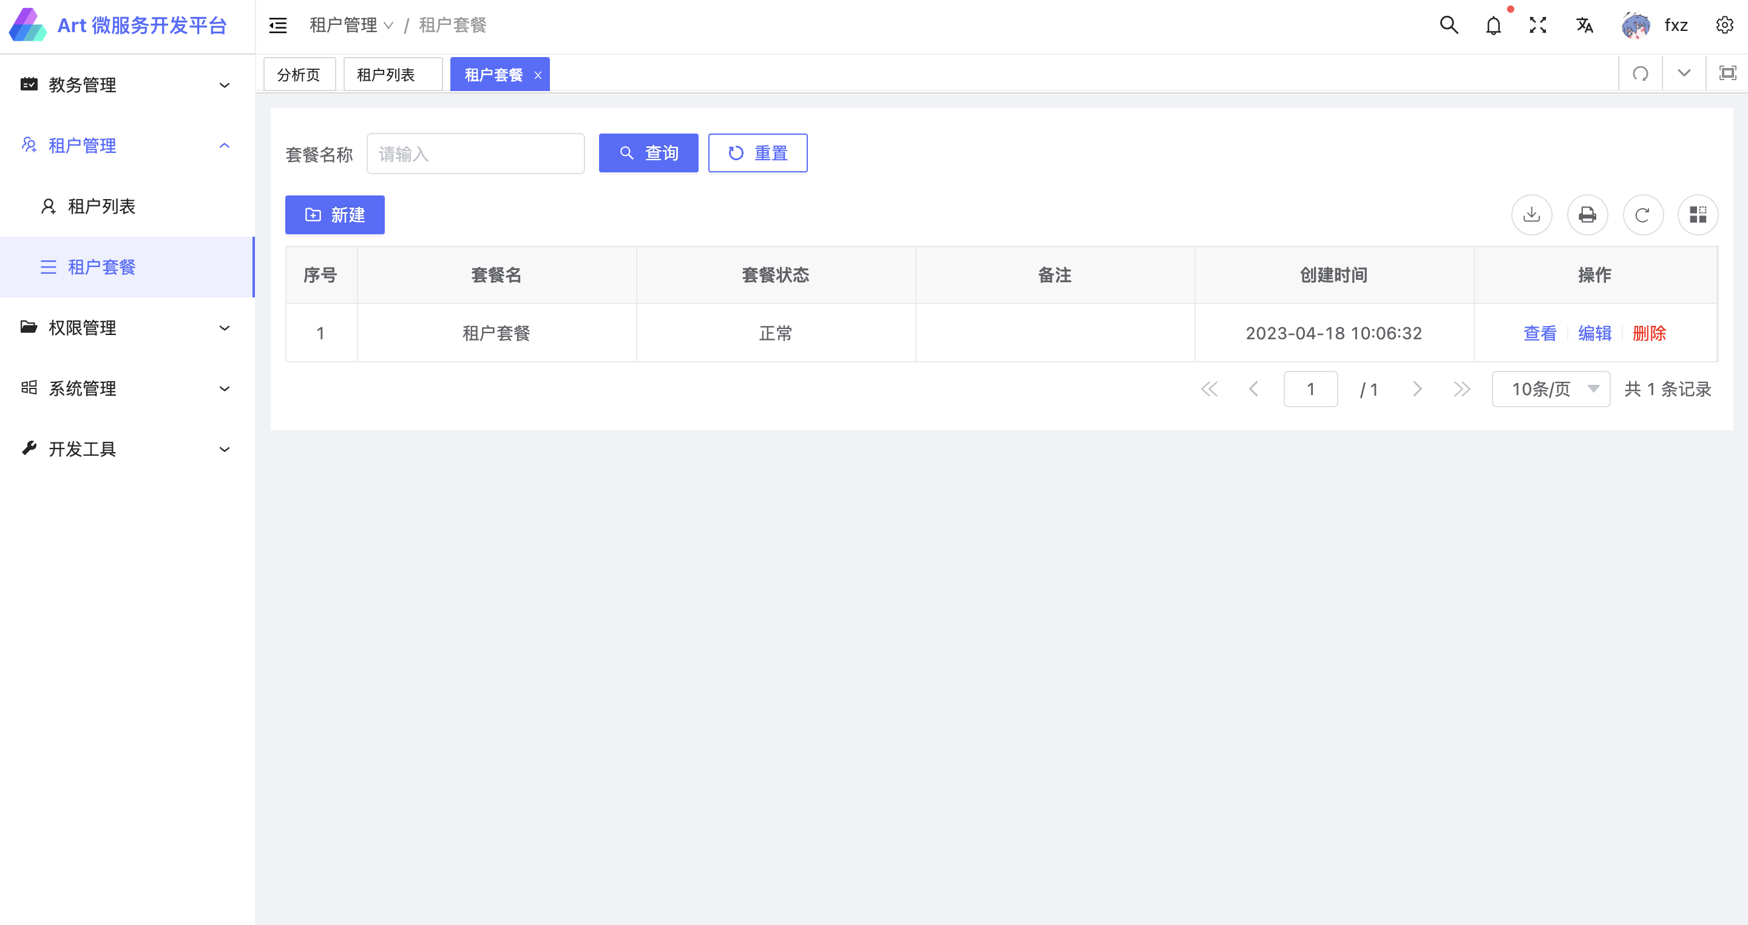Image resolution: width=1748 pixels, height=925 pixels.
Task: Click the 套餐状态 column header
Action: point(776,275)
